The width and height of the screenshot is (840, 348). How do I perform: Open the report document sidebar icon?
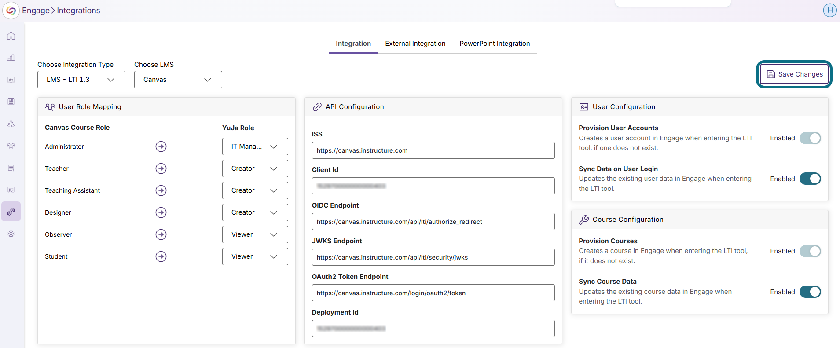click(x=11, y=102)
